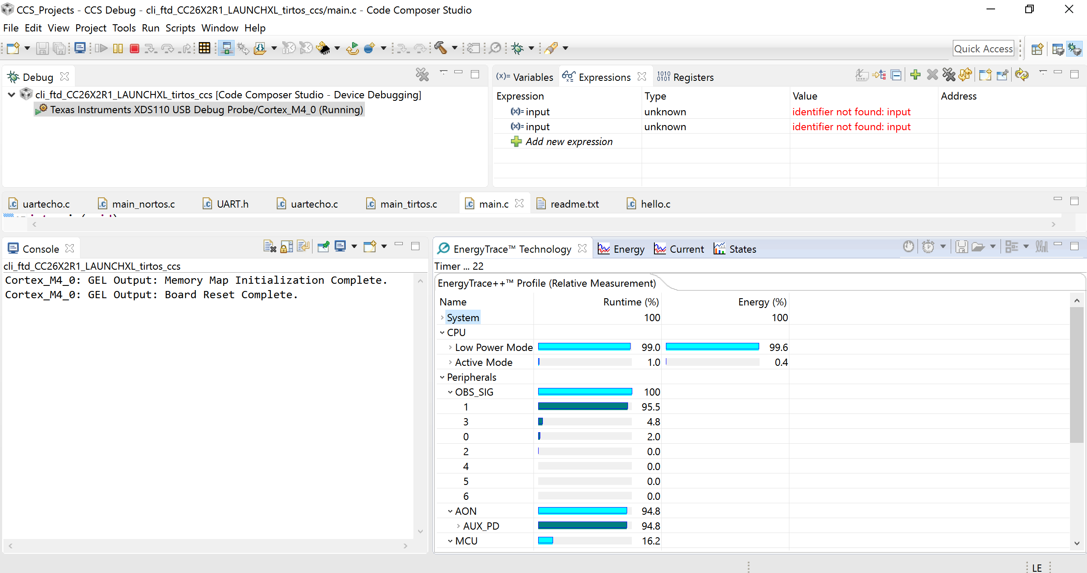Toggle EnergyTrace capture with the power icon
Image resolution: width=1087 pixels, height=573 pixels.
(x=909, y=247)
